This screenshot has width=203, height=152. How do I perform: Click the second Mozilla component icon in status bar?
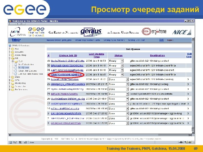[x=15, y=142]
